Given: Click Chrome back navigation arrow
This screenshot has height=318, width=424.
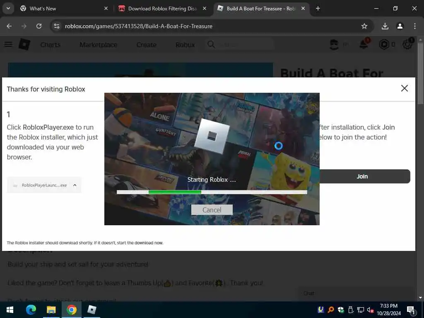Looking at the screenshot, I should [9, 26].
